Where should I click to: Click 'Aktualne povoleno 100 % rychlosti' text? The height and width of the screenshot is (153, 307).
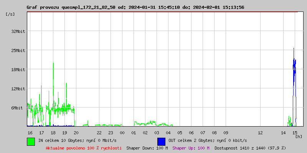84,148
